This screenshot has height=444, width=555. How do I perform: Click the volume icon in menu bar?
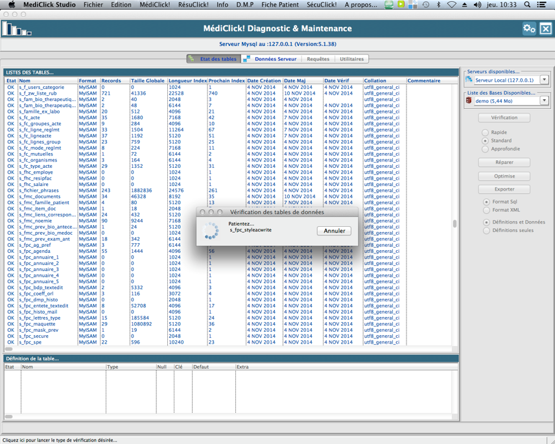477,5
